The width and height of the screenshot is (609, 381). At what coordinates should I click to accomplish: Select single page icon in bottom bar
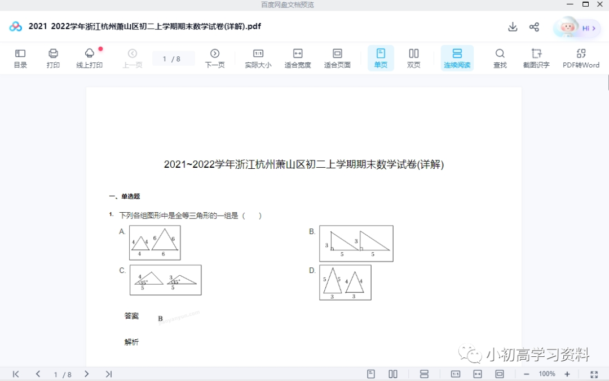[x=371, y=374]
